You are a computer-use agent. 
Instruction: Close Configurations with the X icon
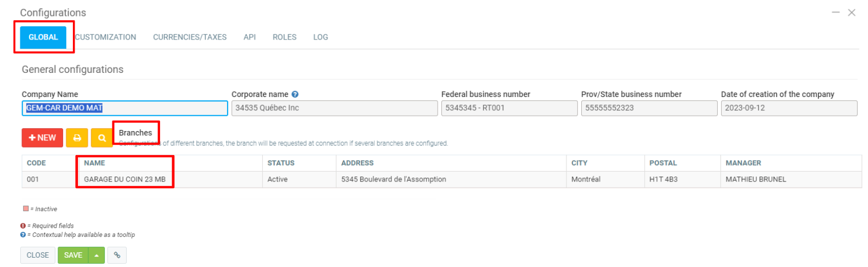[852, 13]
